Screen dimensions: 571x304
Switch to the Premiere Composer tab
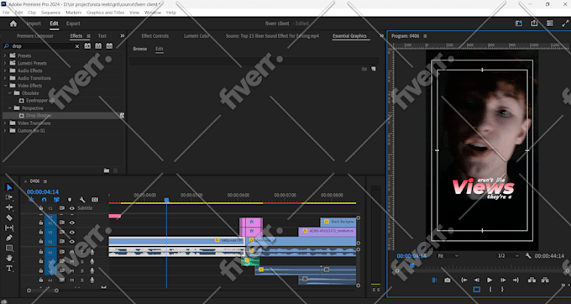point(35,35)
